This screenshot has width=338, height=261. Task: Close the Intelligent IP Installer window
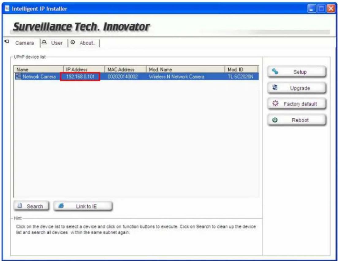[331, 9]
